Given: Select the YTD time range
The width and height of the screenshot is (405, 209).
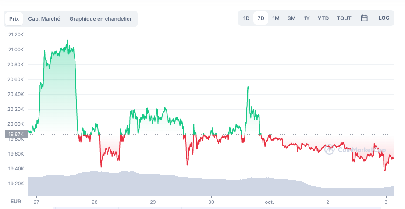Looking at the screenshot, I should click(x=323, y=18).
